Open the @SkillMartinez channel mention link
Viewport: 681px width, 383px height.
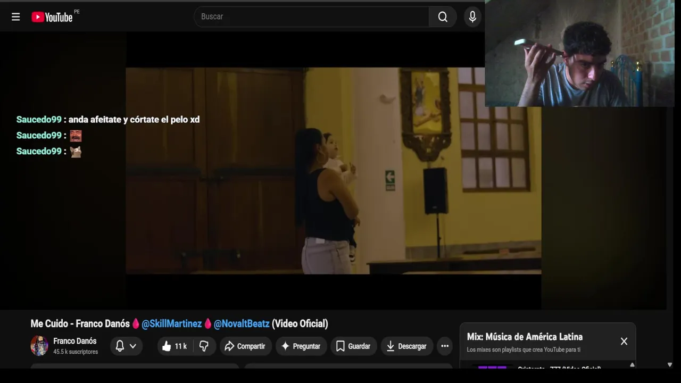171,323
